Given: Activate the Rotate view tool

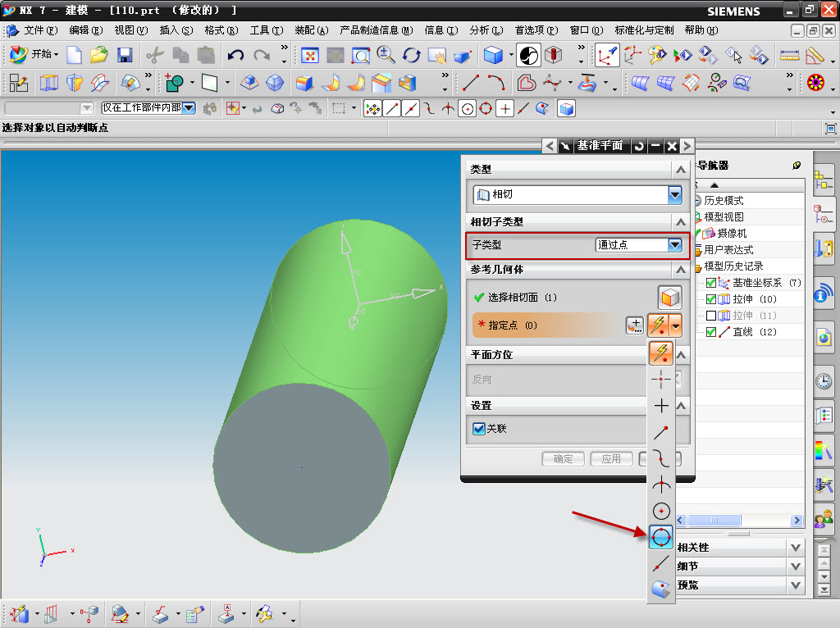Looking at the screenshot, I should pyautogui.click(x=412, y=55).
